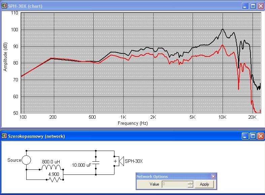
Task: Click the SPH-30X chart window icon
Action: tap(4, 6)
